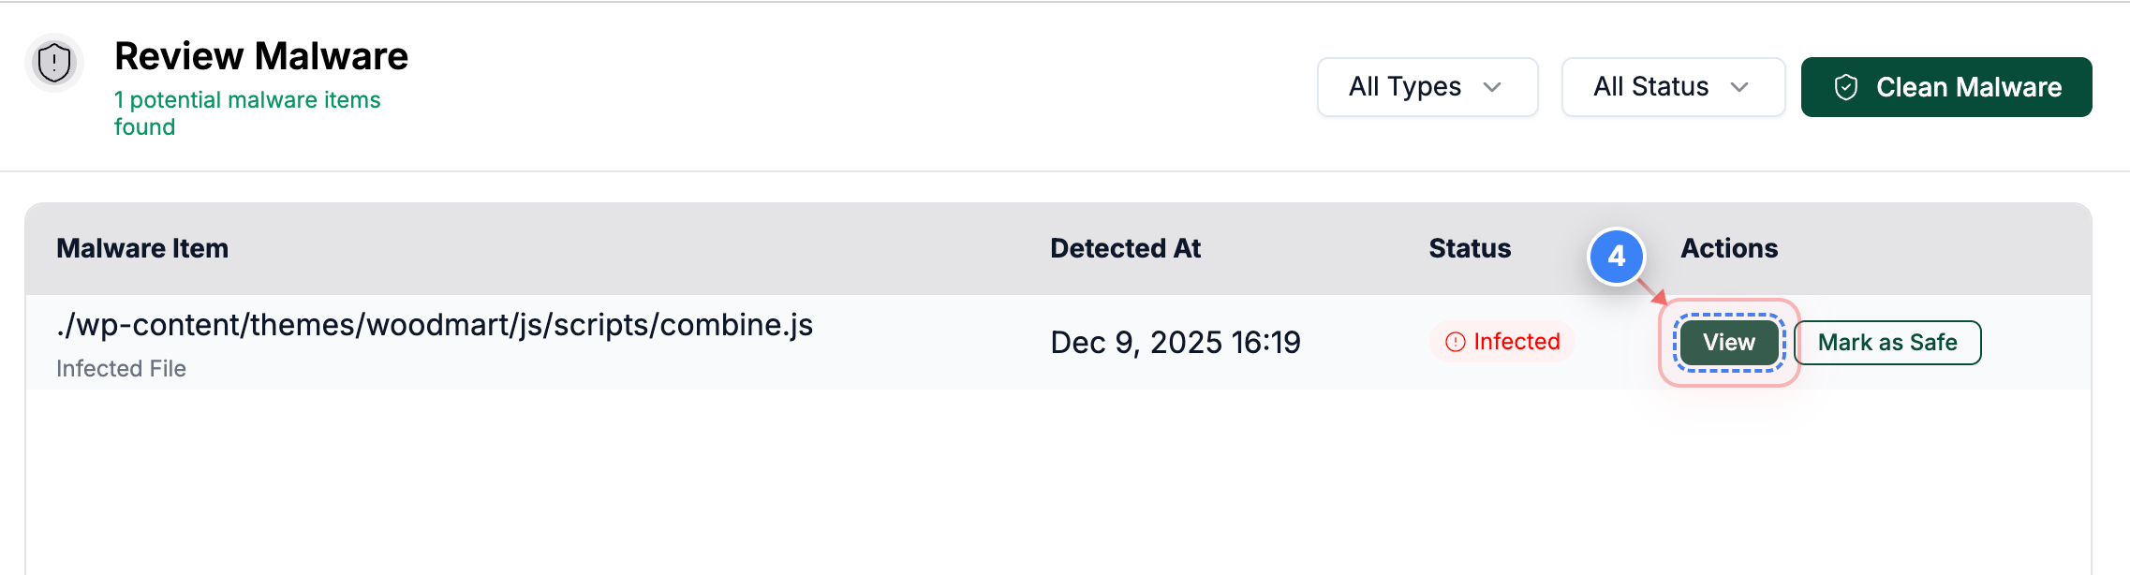Select the Status column header
Viewport: 2130px width, 575px height.
coord(1469,248)
